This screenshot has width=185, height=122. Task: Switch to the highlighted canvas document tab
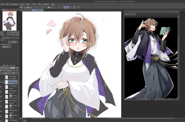coord(37,10)
